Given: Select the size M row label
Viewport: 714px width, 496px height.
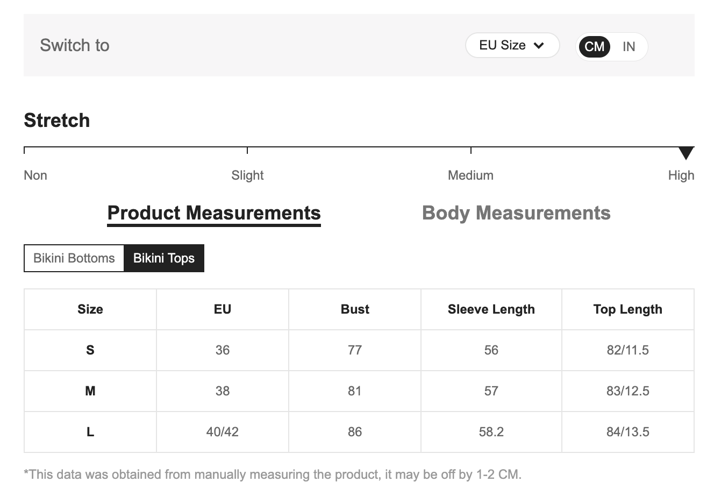Looking at the screenshot, I should [90, 391].
